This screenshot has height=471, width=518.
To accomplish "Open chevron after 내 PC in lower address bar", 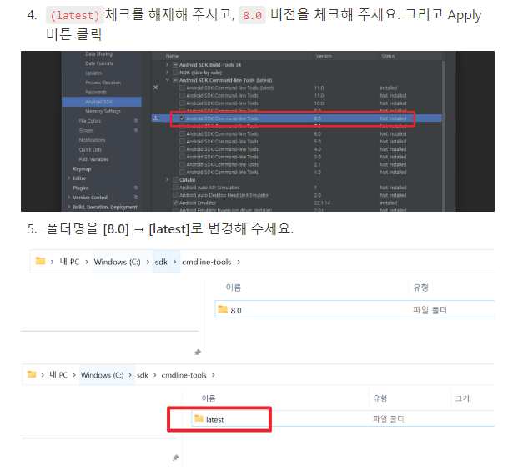I will (74, 375).
